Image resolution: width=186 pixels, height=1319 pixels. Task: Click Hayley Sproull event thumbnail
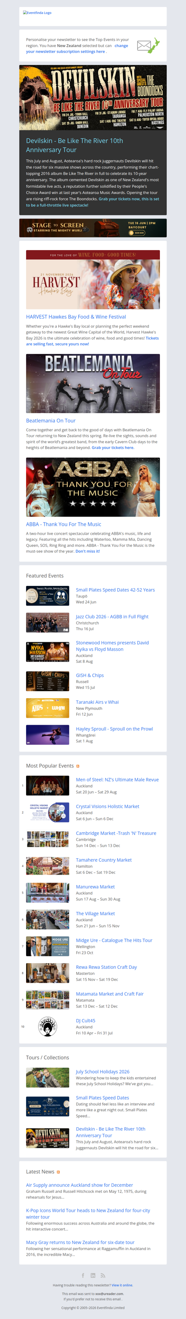(47, 735)
